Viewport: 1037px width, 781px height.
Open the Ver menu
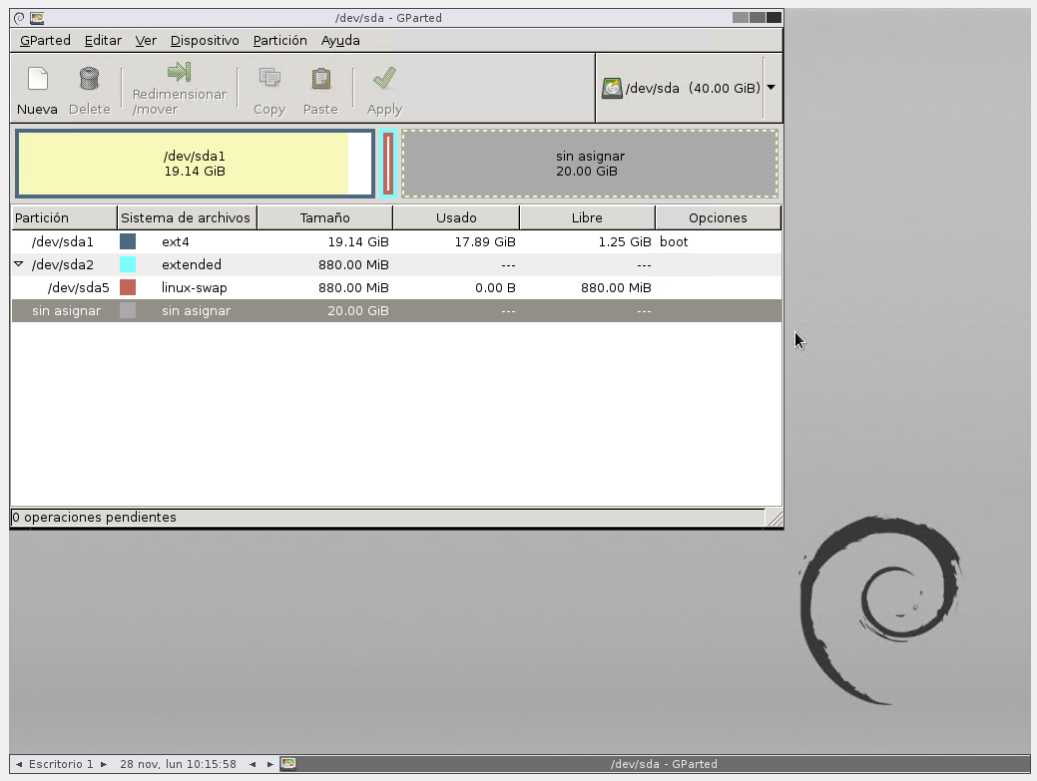click(146, 40)
